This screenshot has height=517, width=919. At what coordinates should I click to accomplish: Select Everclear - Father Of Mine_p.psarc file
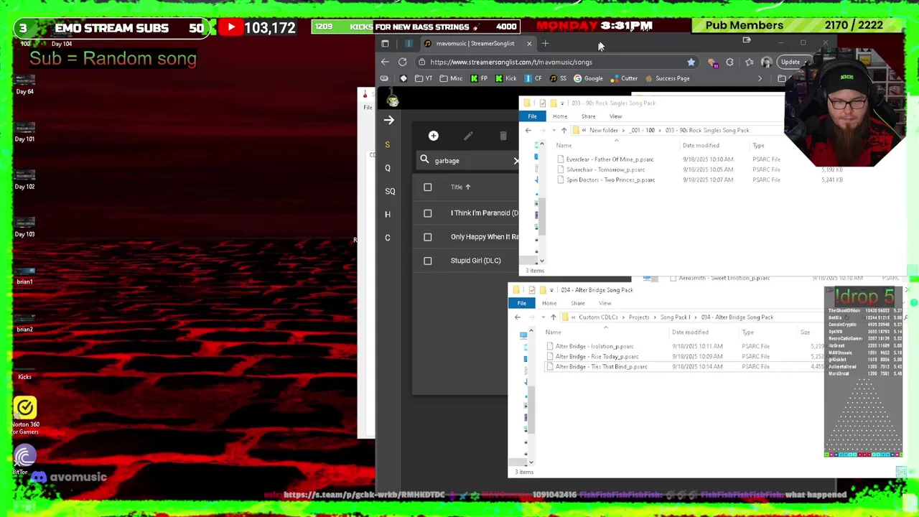tap(610, 159)
